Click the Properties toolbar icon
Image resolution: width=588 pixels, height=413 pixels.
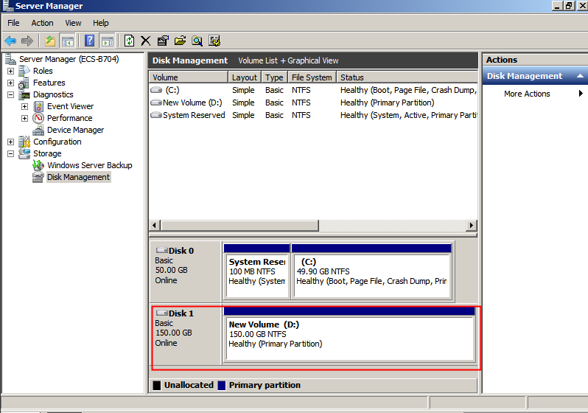coord(163,41)
